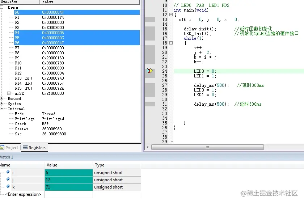The height and width of the screenshot is (203, 304).
Task: Switch to the Registers tab
Action: point(34,148)
